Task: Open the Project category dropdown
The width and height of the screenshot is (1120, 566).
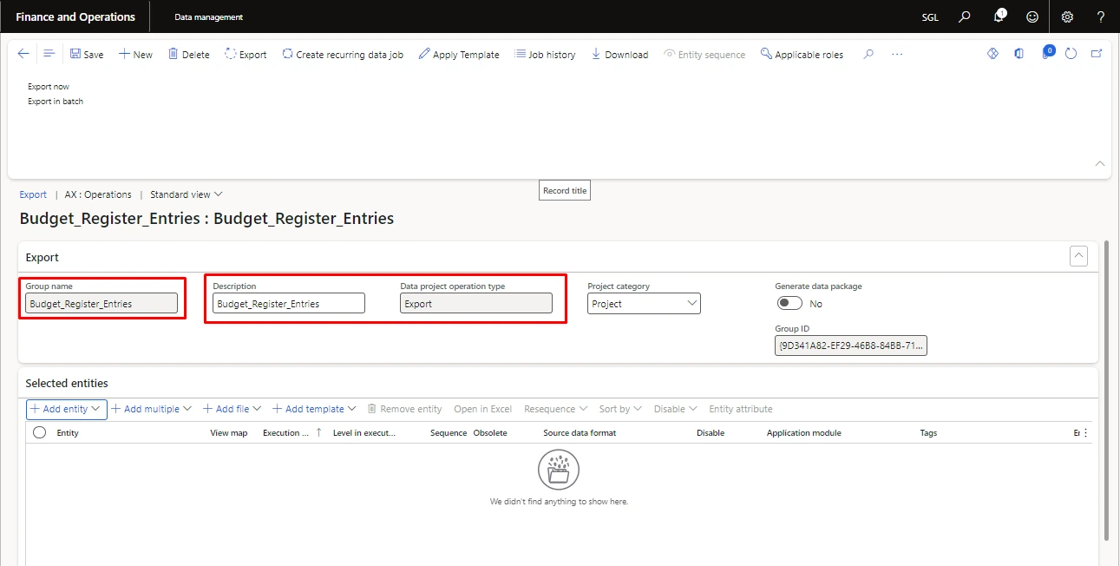Action: [x=644, y=304]
